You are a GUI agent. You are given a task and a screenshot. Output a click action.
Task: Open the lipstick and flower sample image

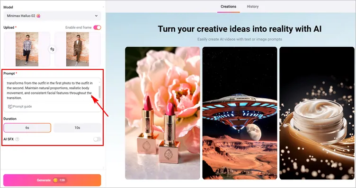162,113
